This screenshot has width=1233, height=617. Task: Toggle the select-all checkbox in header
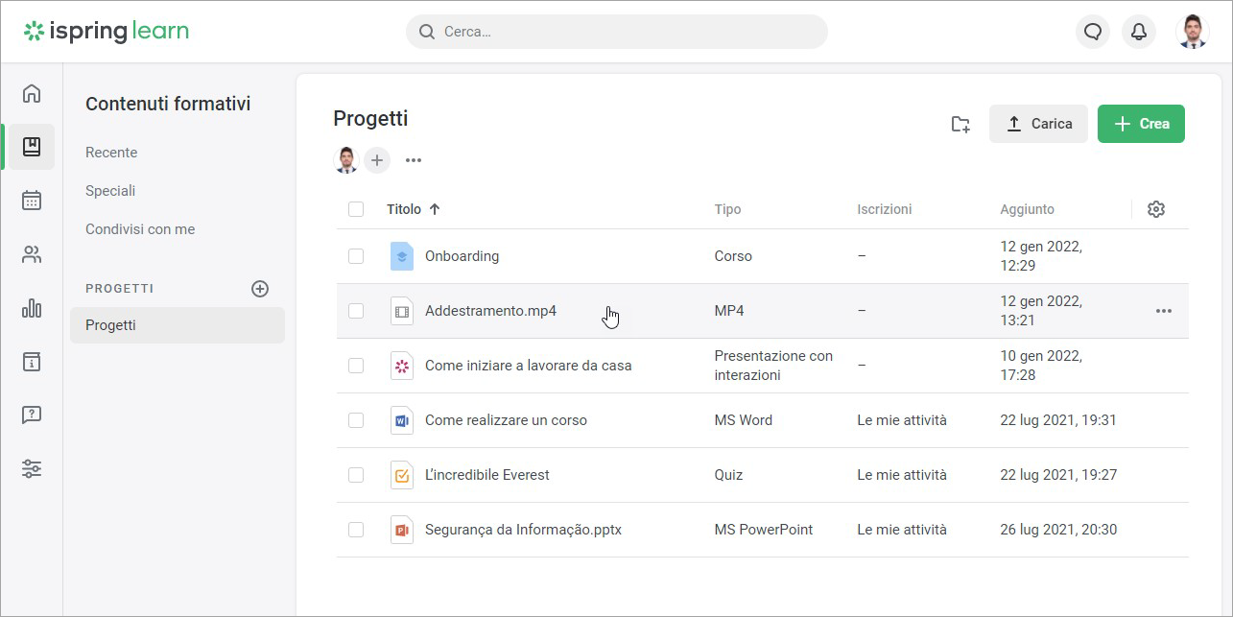(x=356, y=209)
